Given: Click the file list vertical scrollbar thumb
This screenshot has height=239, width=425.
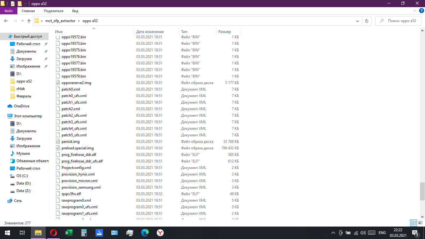Looking at the screenshot, I should click(422, 191).
